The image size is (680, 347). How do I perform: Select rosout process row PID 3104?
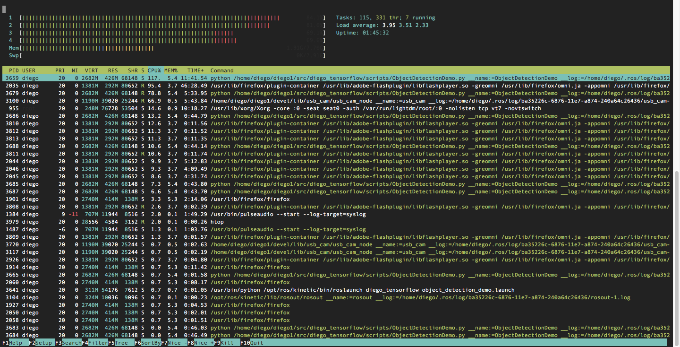coord(336,297)
